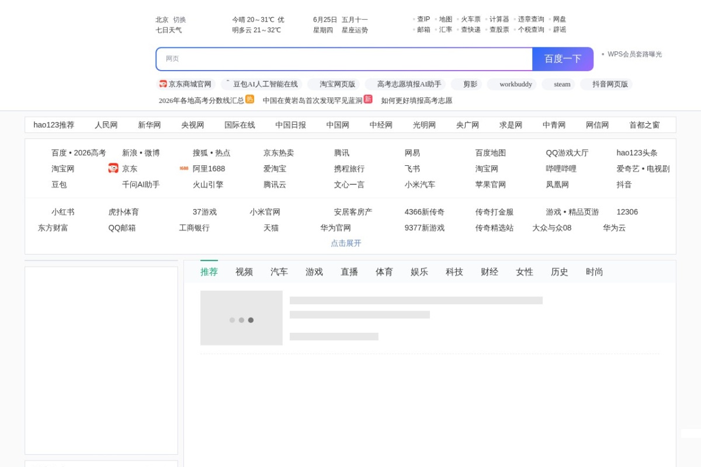This screenshot has height=467, width=701.
Task: Select the 时尚 news tab
Action: point(595,271)
